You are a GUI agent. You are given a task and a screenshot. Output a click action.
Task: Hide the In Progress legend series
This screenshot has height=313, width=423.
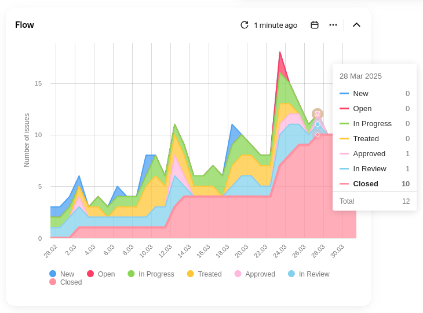150,274
